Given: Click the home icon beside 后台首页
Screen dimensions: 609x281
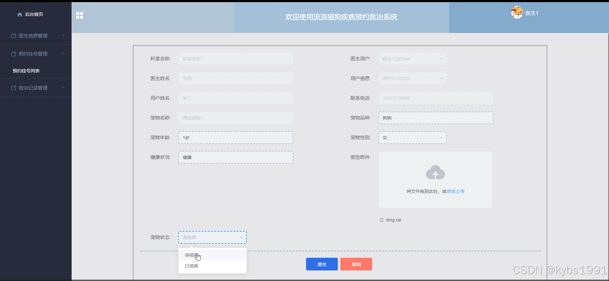Looking at the screenshot, I should (20, 14).
